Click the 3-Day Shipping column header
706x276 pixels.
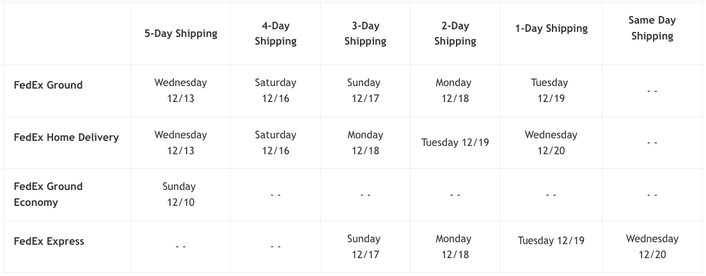tap(365, 34)
